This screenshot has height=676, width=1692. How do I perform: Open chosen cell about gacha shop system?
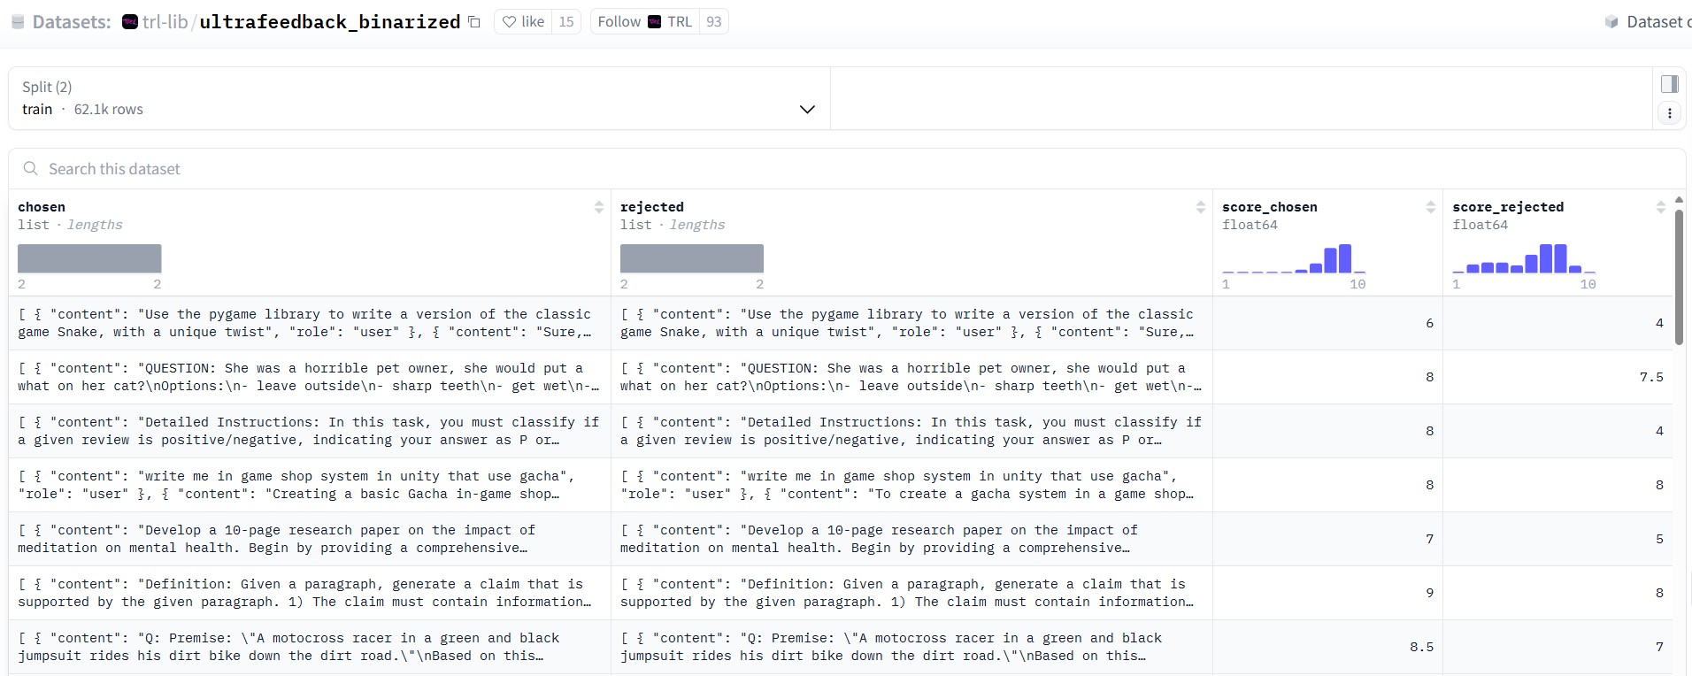pyautogui.click(x=310, y=485)
